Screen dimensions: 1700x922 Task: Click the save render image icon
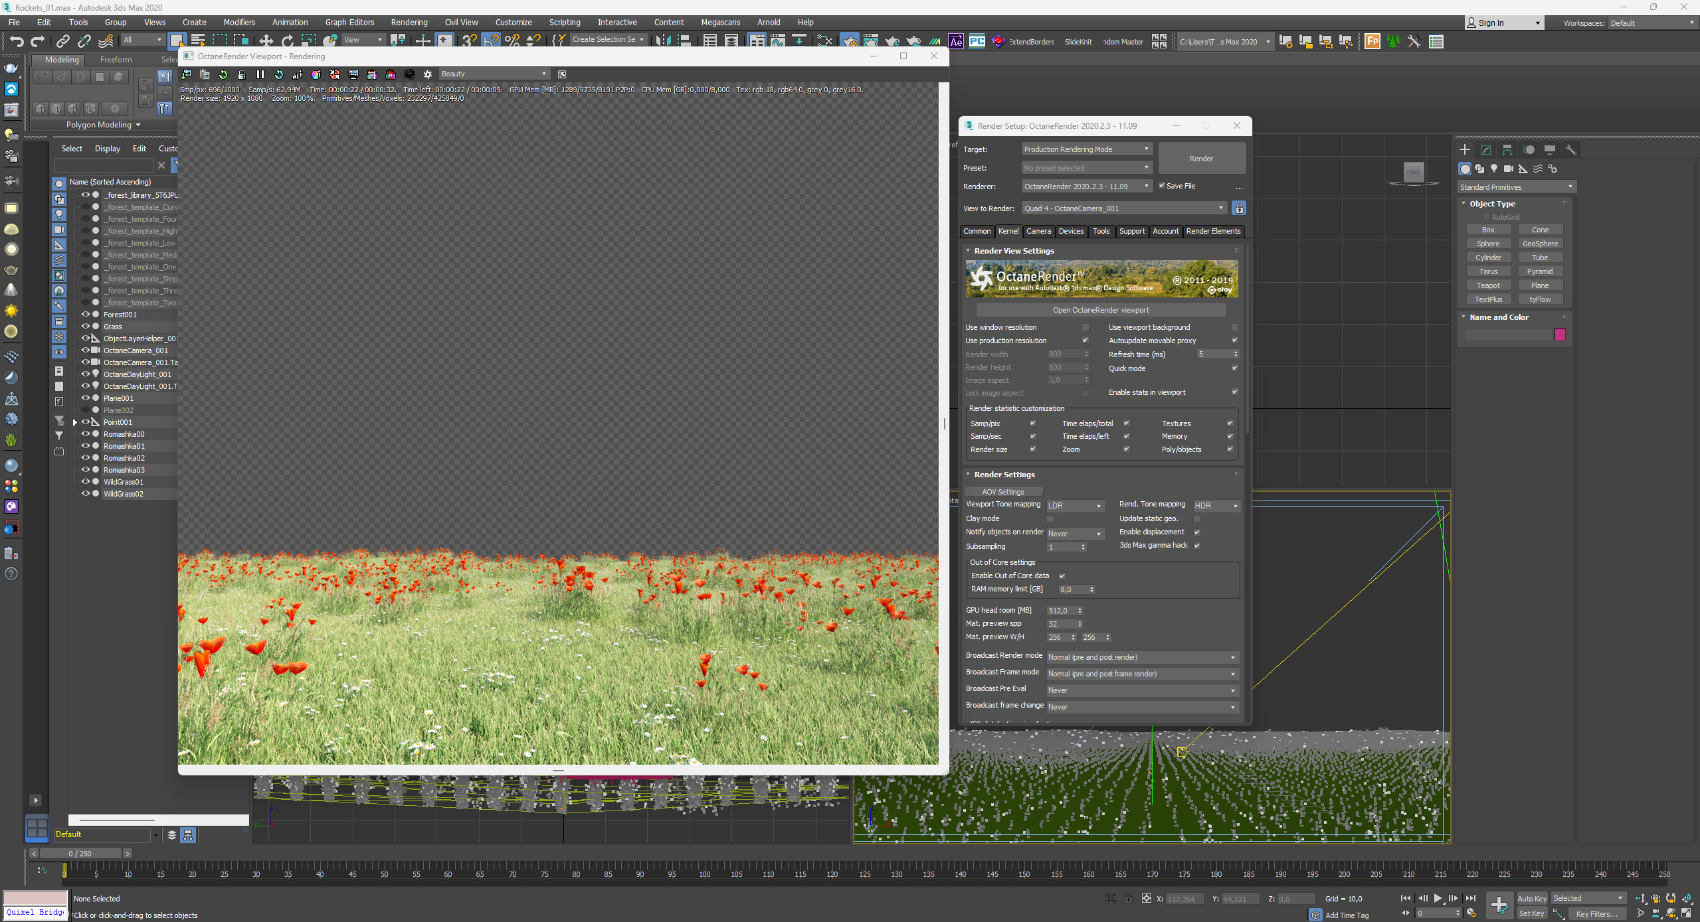coord(186,74)
